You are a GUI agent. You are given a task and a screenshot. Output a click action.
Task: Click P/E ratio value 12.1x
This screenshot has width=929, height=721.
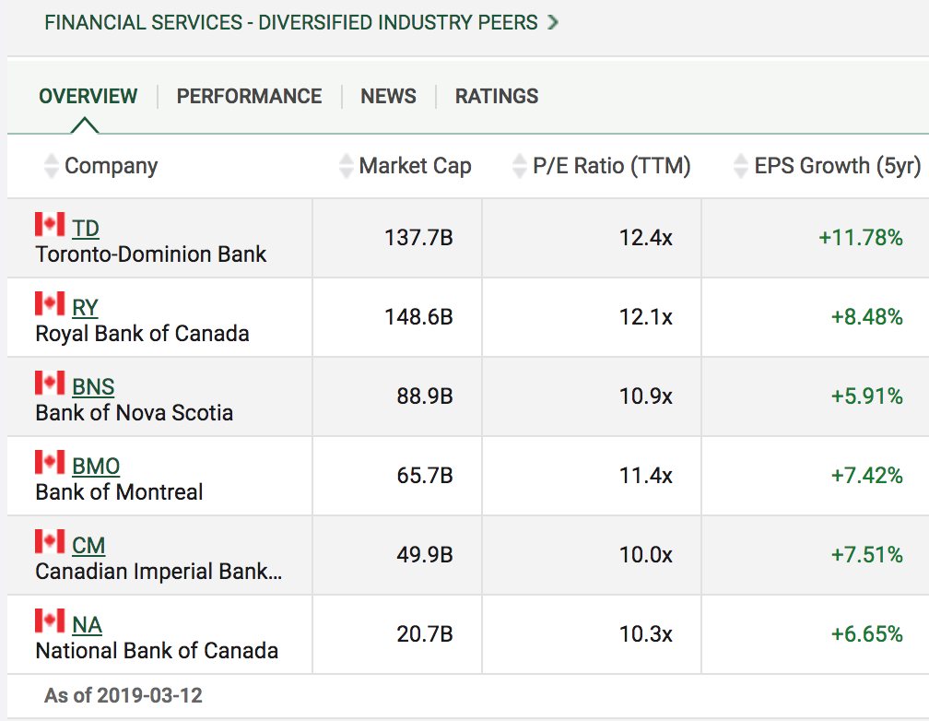coord(646,317)
